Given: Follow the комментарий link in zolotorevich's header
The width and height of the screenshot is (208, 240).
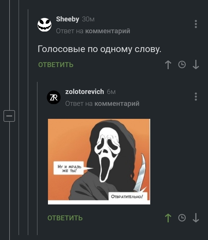Looking at the screenshot, I should [117, 104].
